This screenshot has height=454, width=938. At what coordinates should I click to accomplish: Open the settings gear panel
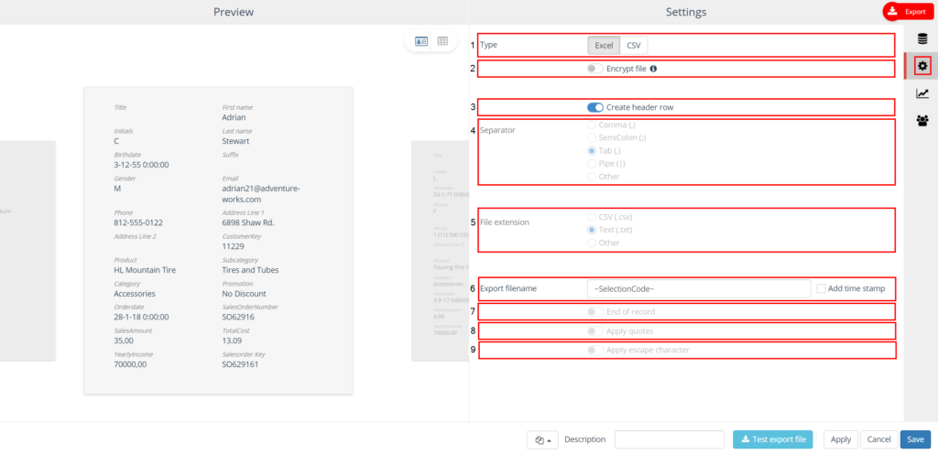pyautogui.click(x=922, y=66)
